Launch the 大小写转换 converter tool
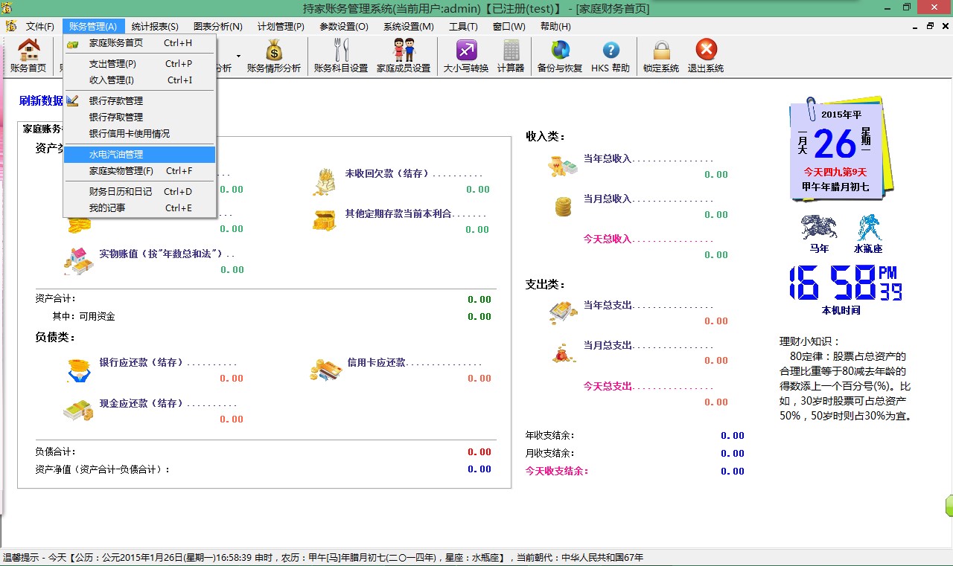The width and height of the screenshot is (953, 566). pos(466,56)
